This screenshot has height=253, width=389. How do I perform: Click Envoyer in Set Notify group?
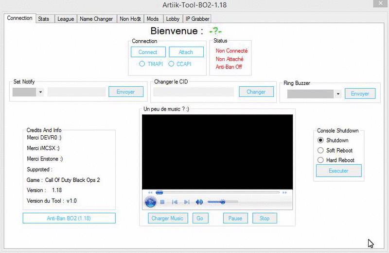tap(126, 92)
